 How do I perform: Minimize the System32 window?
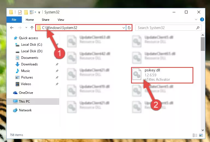point(174,12)
